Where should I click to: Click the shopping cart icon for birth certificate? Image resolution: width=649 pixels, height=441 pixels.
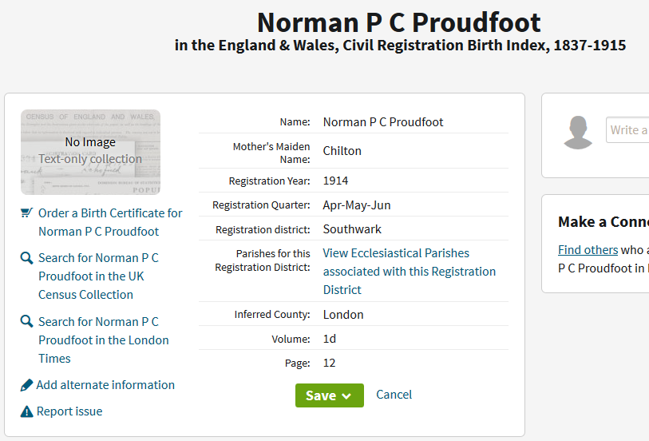(26, 213)
